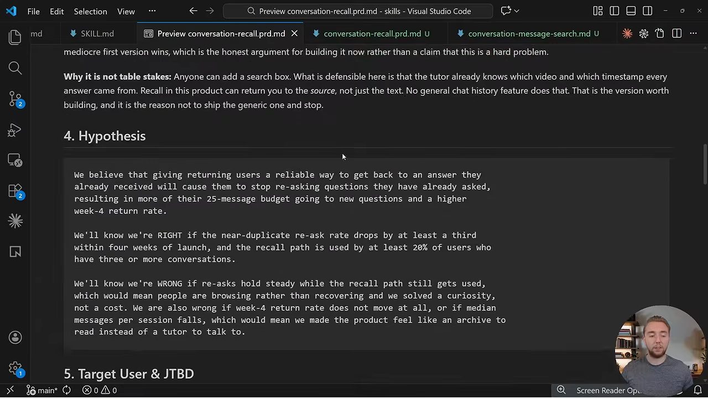Open the Selection menu
The height and width of the screenshot is (398, 708).
click(x=90, y=11)
